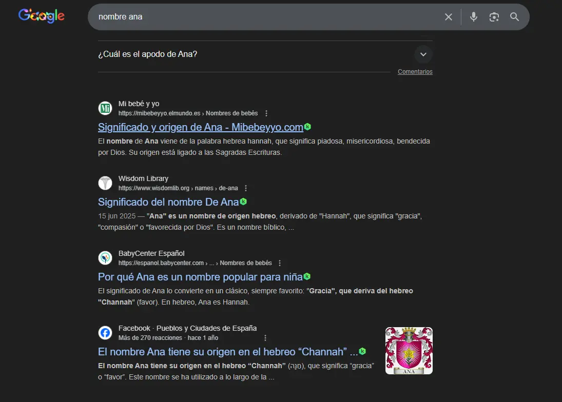Open Comentarios under the questions section
This screenshot has height=402, width=562.
click(415, 71)
